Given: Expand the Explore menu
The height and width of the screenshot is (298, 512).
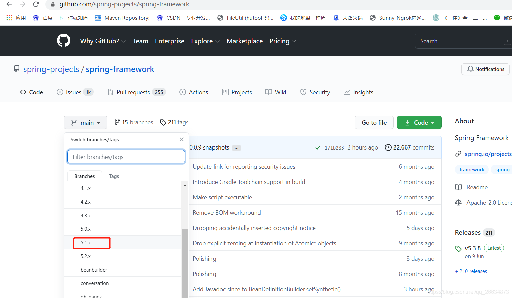Looking at the screenshot, I should [x=205, y=41].
